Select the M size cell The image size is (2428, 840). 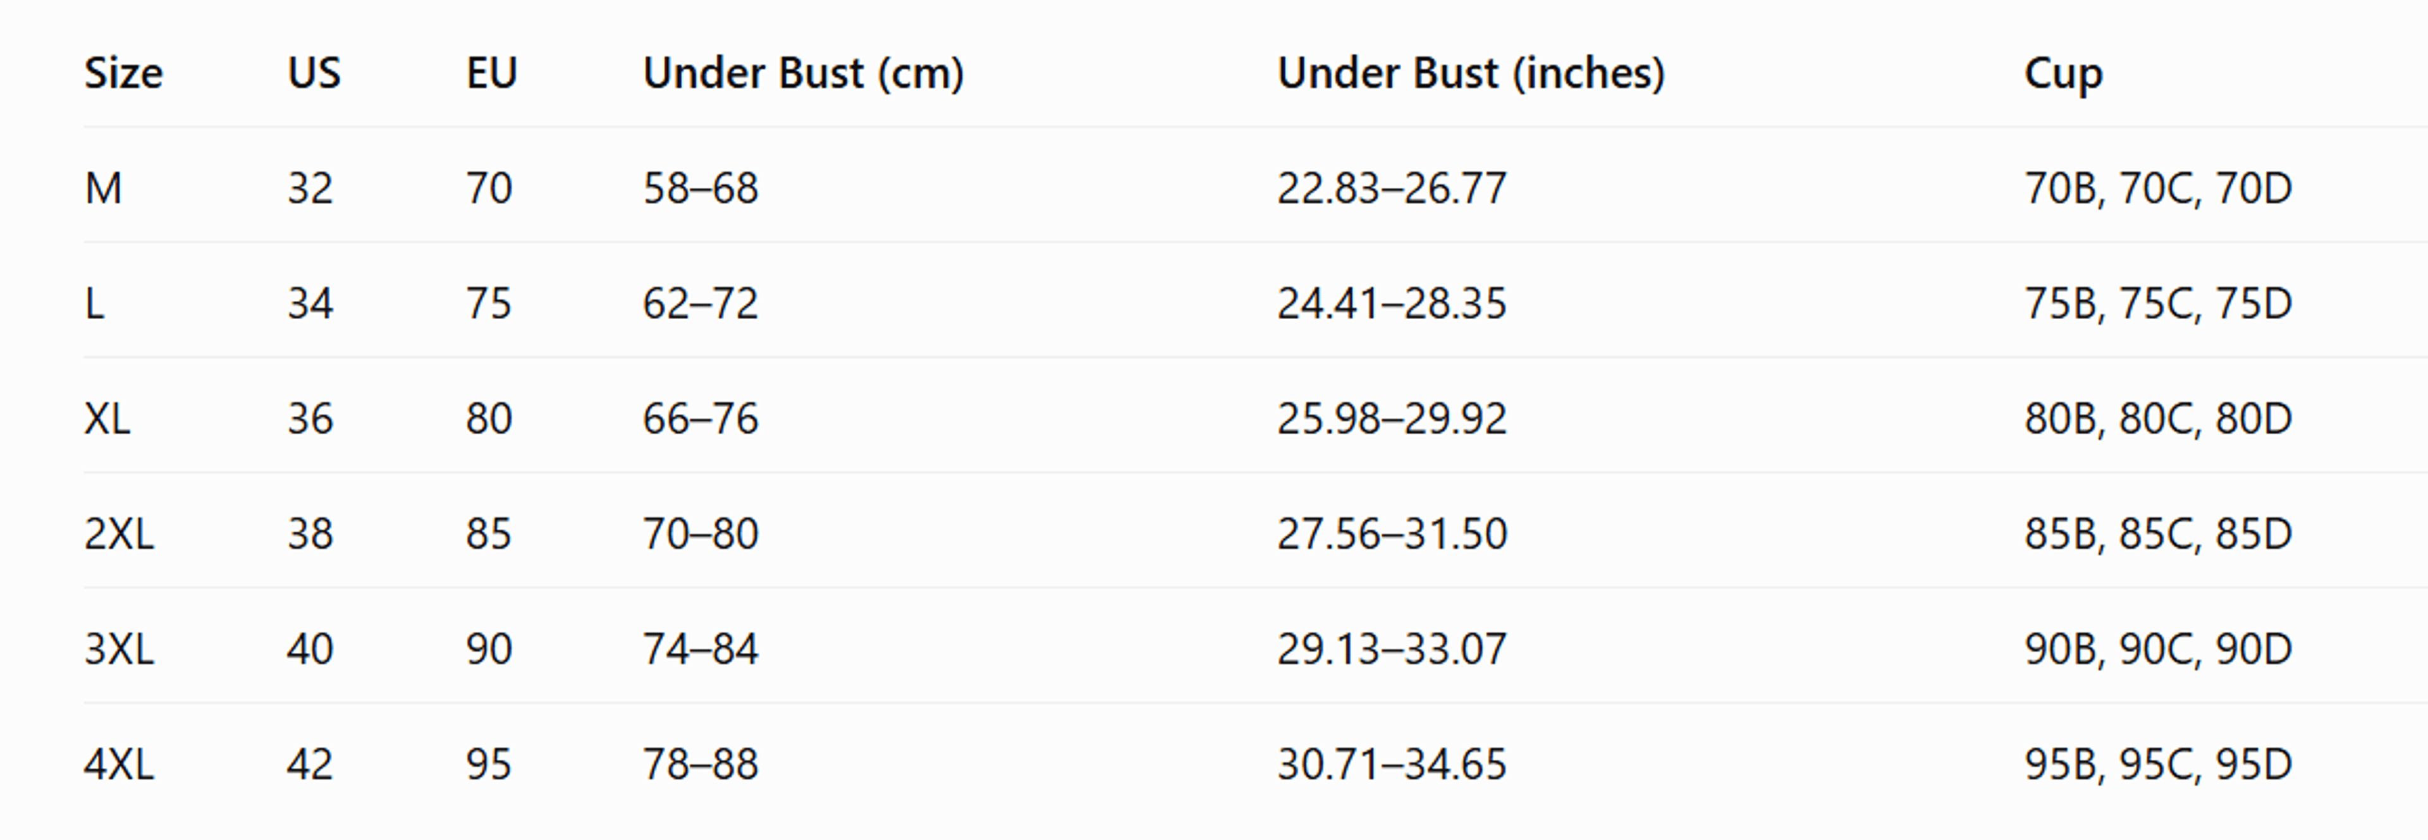(x=104, y=188)
